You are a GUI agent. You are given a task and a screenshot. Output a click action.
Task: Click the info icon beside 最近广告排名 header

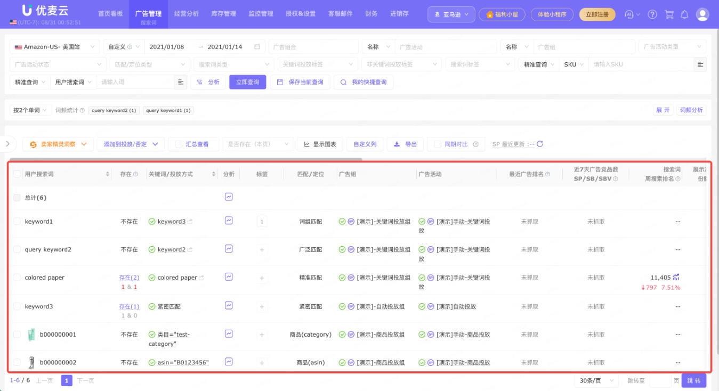pyautogui.click(x=547, y=174)
